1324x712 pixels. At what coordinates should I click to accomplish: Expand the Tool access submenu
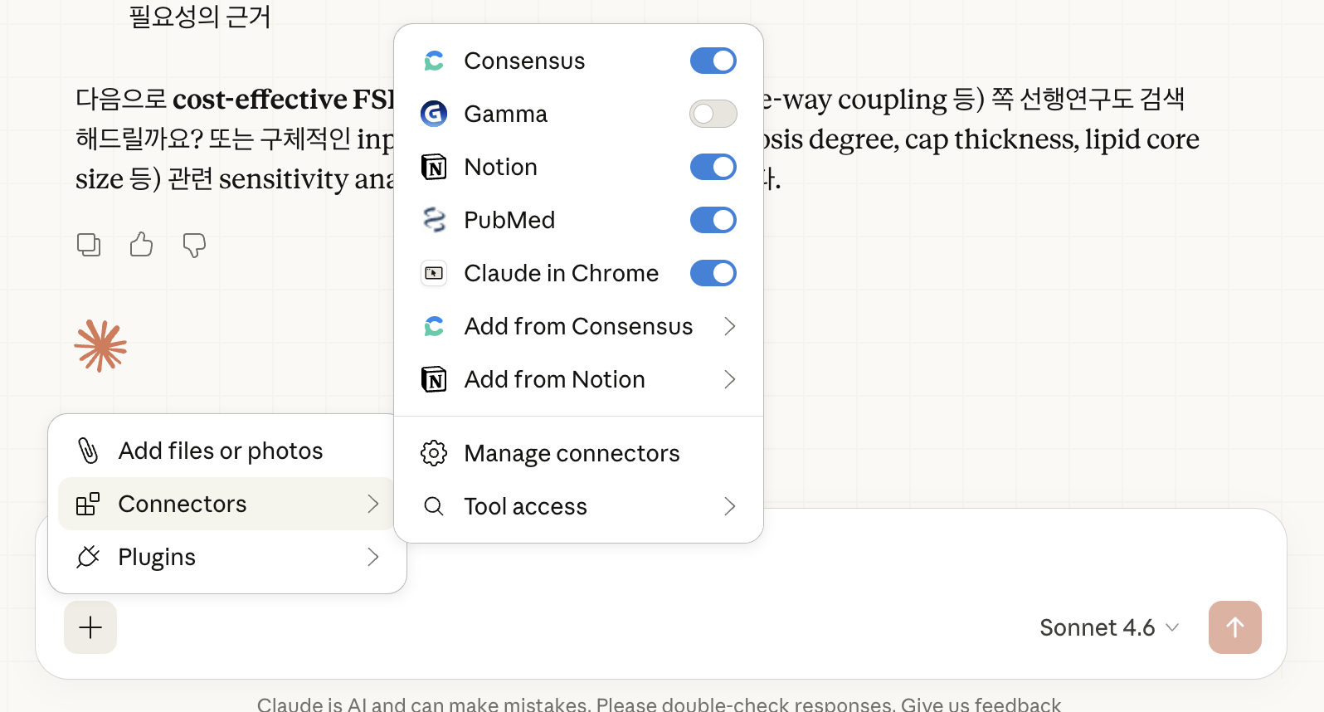tap(578, 506)
